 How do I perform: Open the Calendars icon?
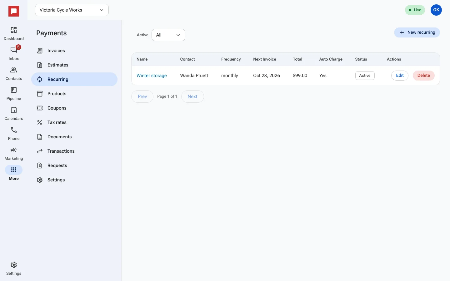(14, 110)
